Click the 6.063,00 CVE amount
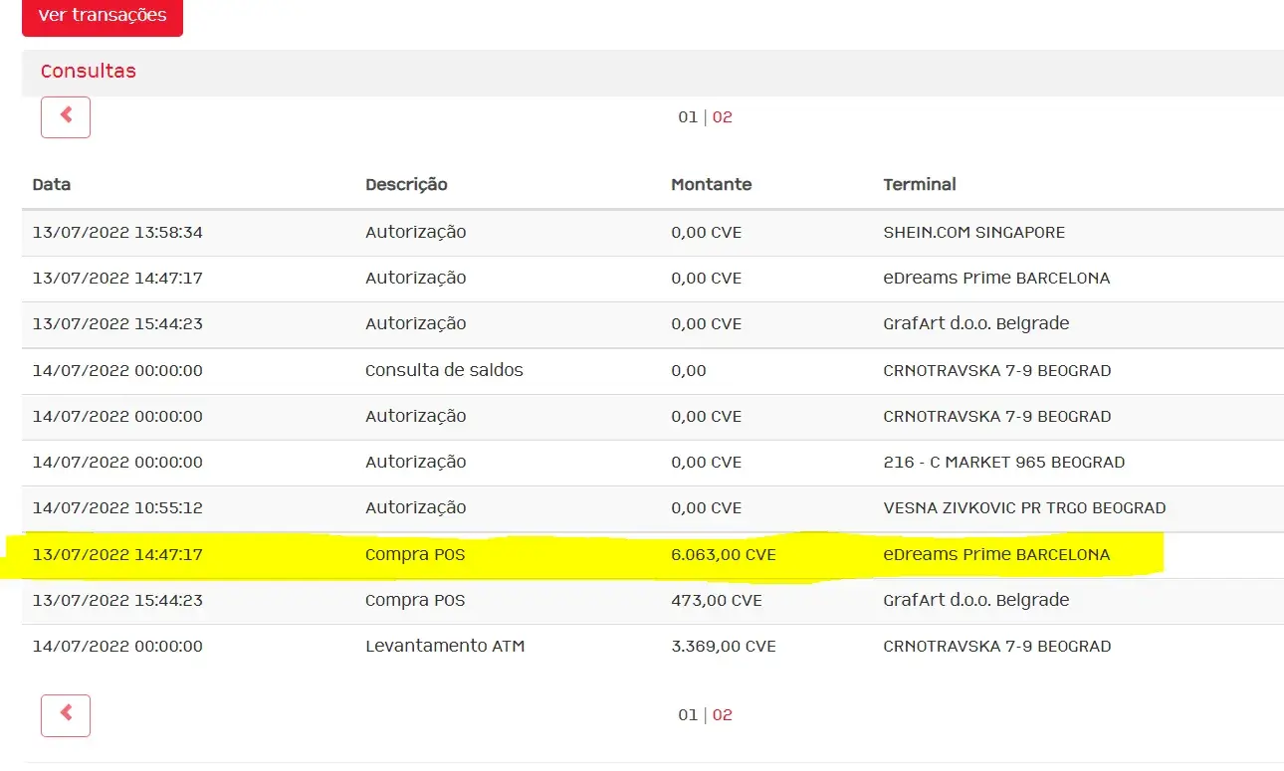The height and width of the screenshot is (771, 1284). click(724, 555)
